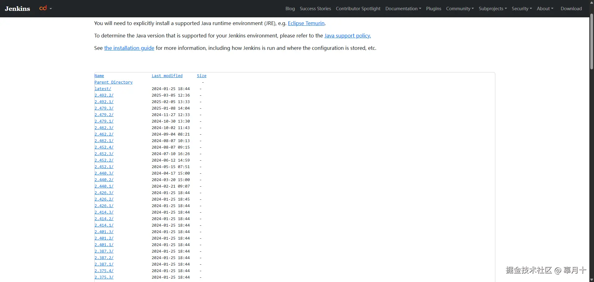The height and width of the screenshot is (282, 594).
Task: Open the 2.440.2/ directory
Action: click(104, 180)
